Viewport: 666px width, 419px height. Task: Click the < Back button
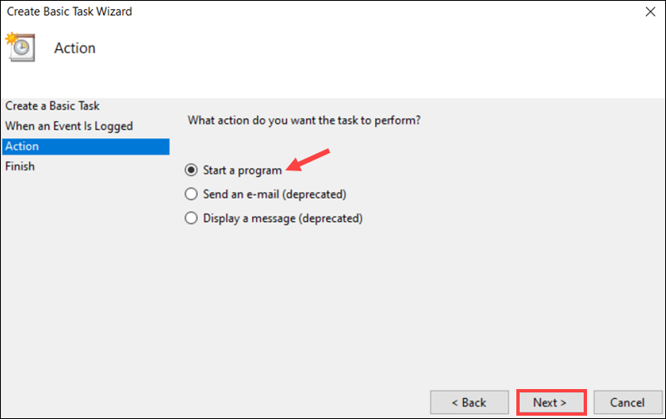click(x=469, y=402)
